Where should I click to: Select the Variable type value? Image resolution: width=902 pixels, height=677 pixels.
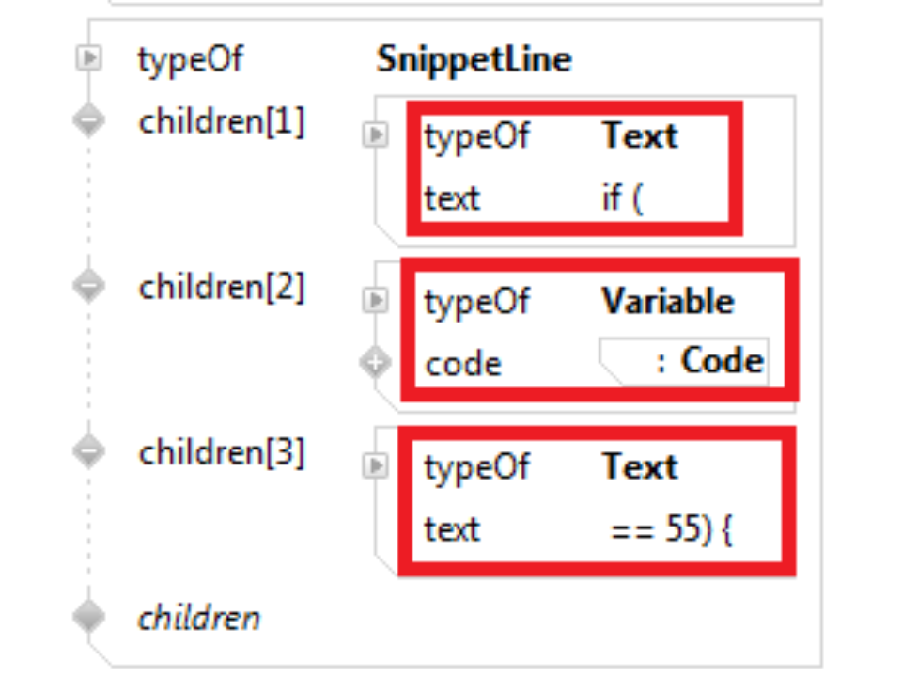(668, 301)
